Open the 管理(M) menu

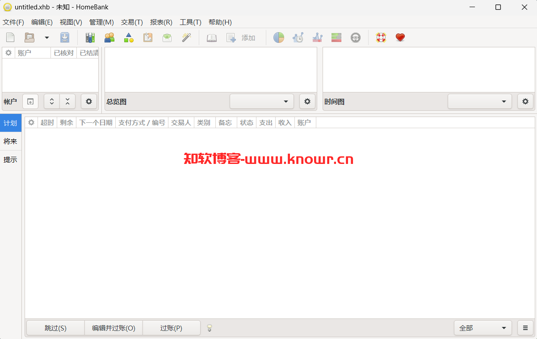pyautogui.click(x=101, y=22)
